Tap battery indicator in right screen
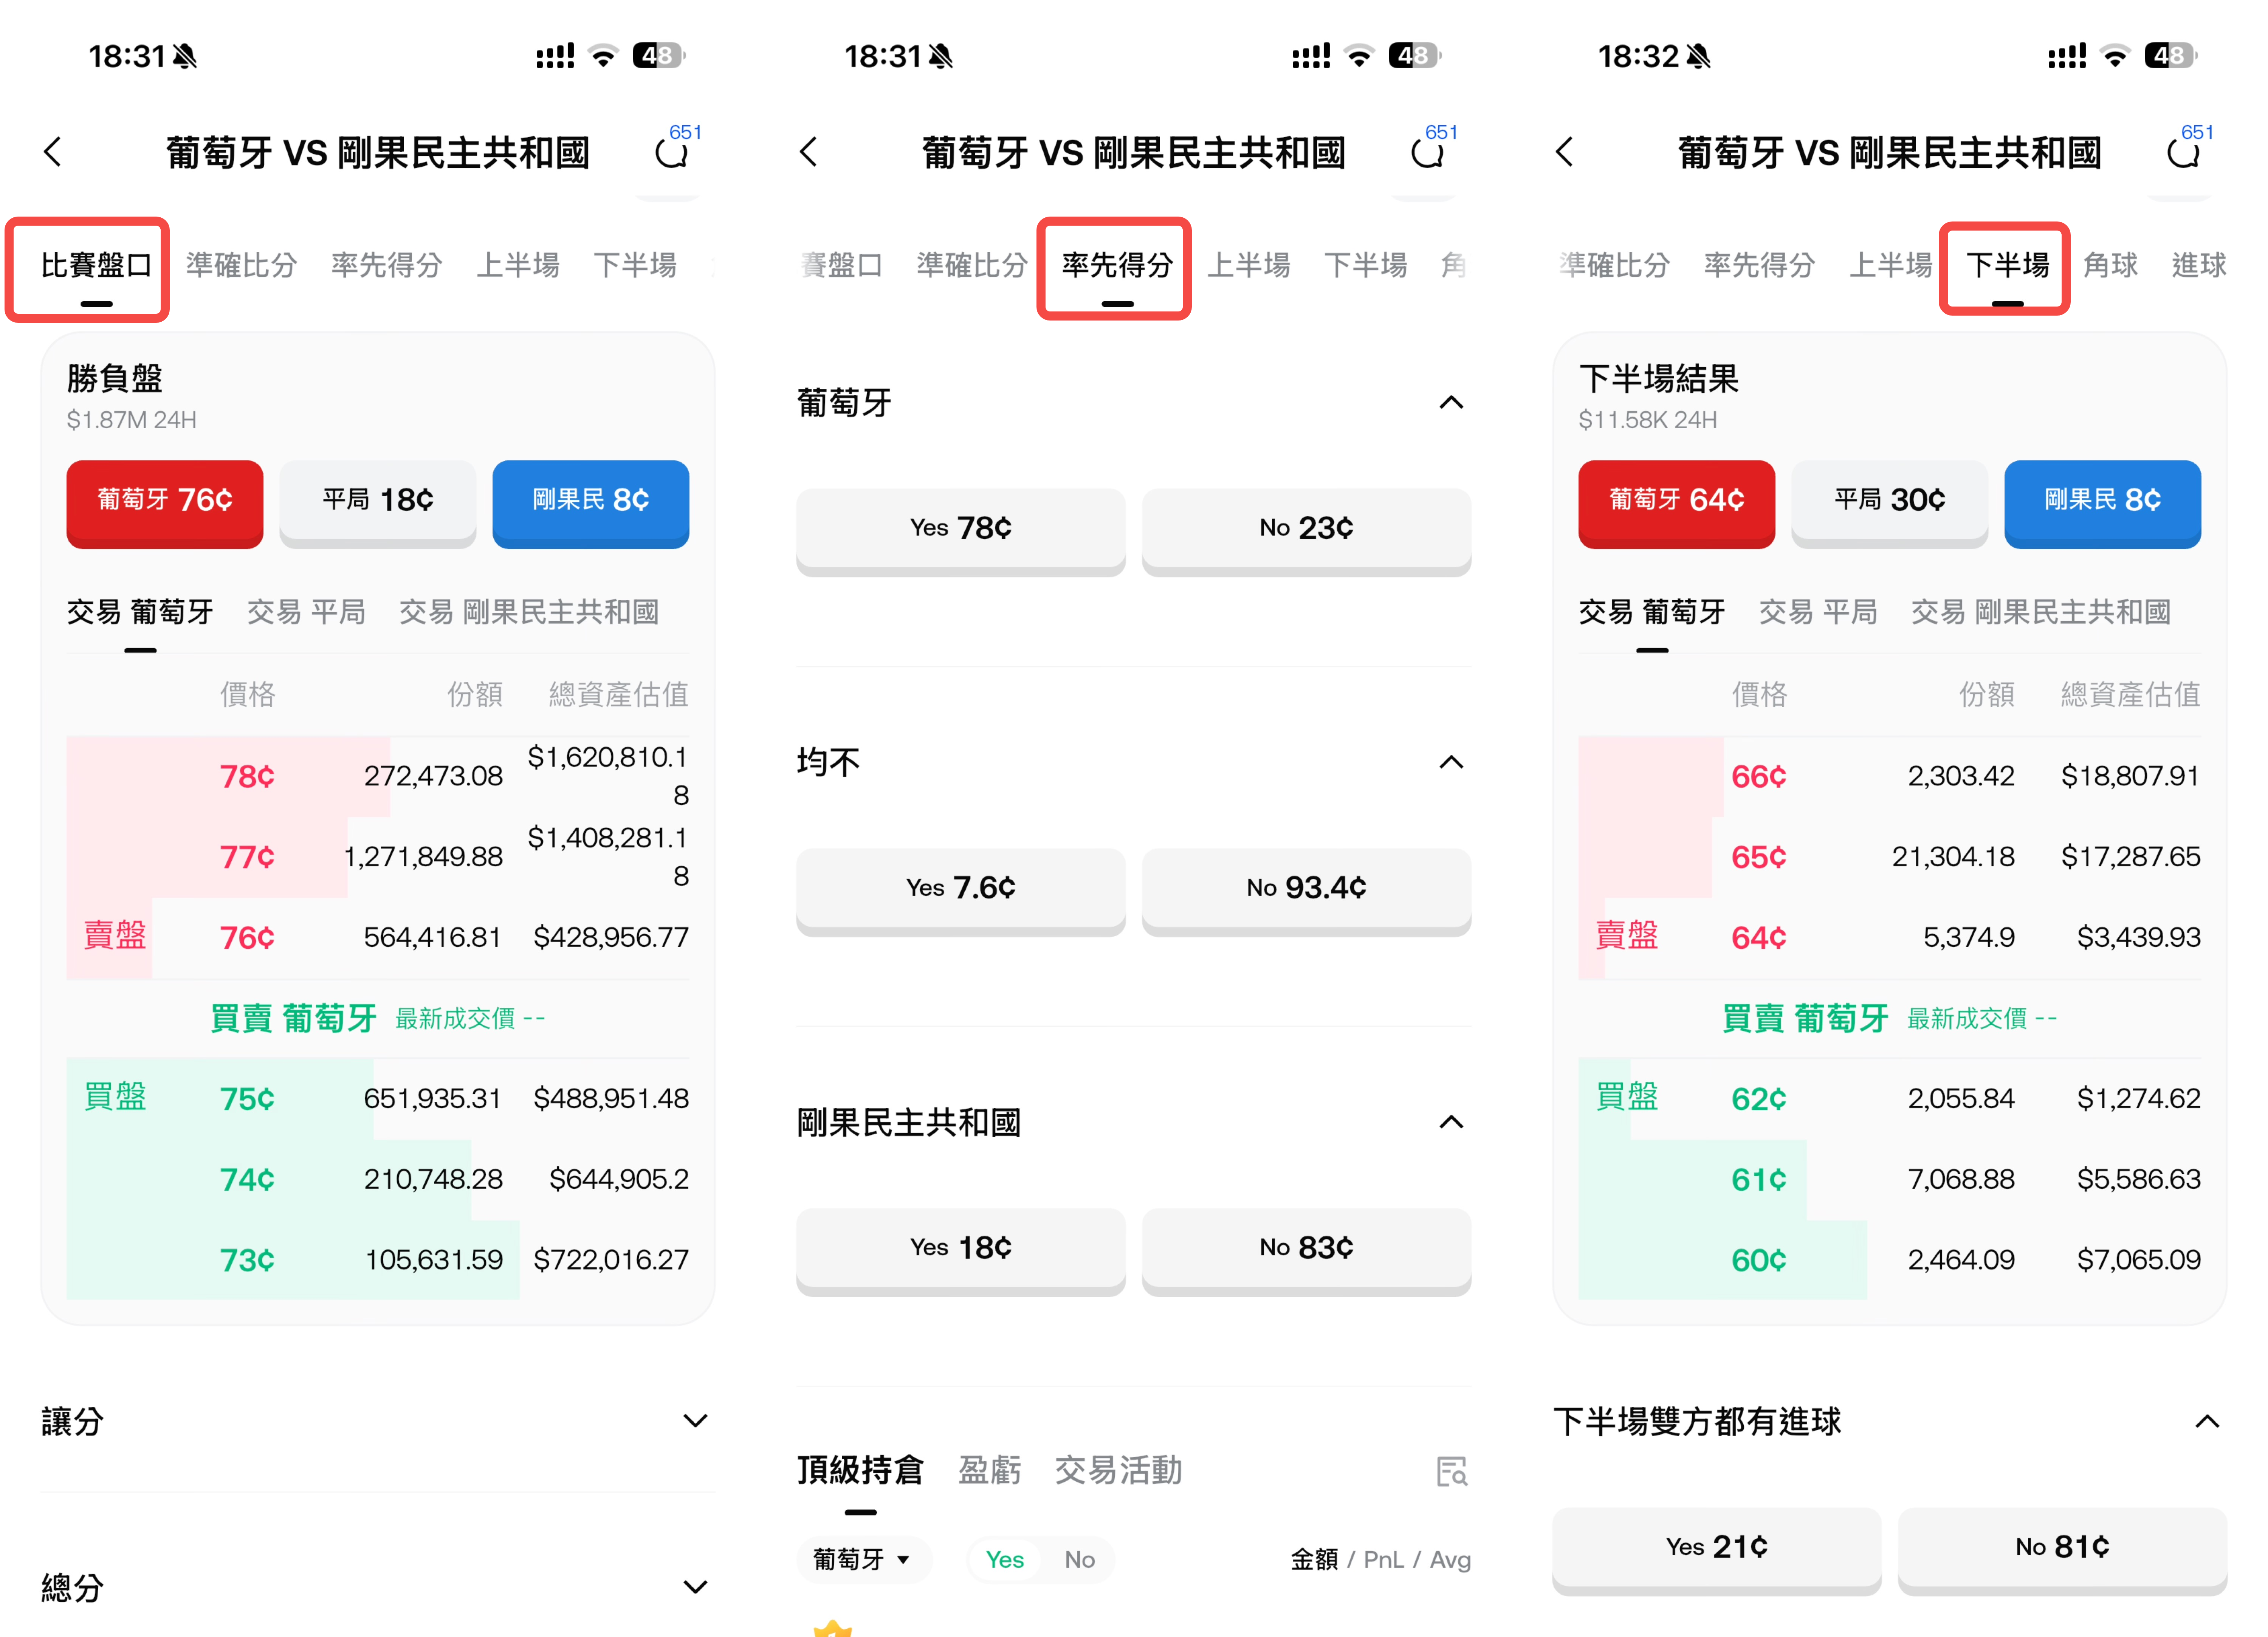The width and height of the screenshot is (2268, 1637). [x=2170, y=56]
